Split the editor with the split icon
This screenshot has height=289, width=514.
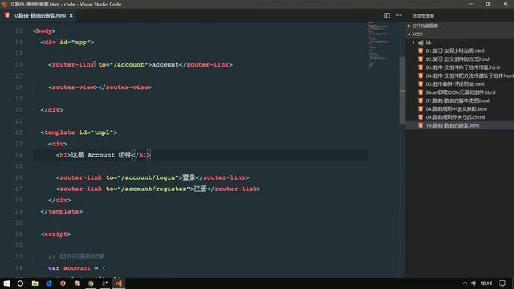tap(386, 15)
